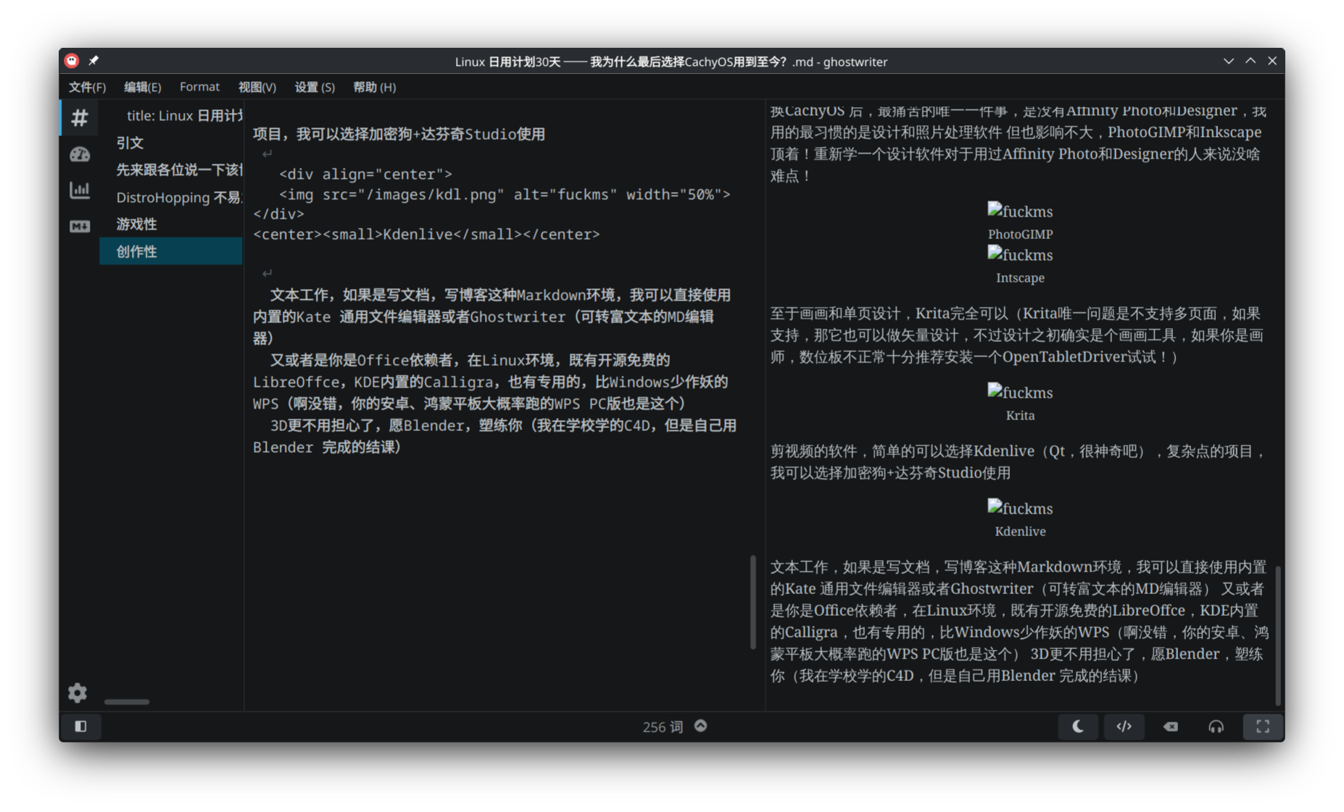The width and height of the screenshot is (1344, 812).
Task: Toggle dark mode moon button
Action: tap(1078, 727)
